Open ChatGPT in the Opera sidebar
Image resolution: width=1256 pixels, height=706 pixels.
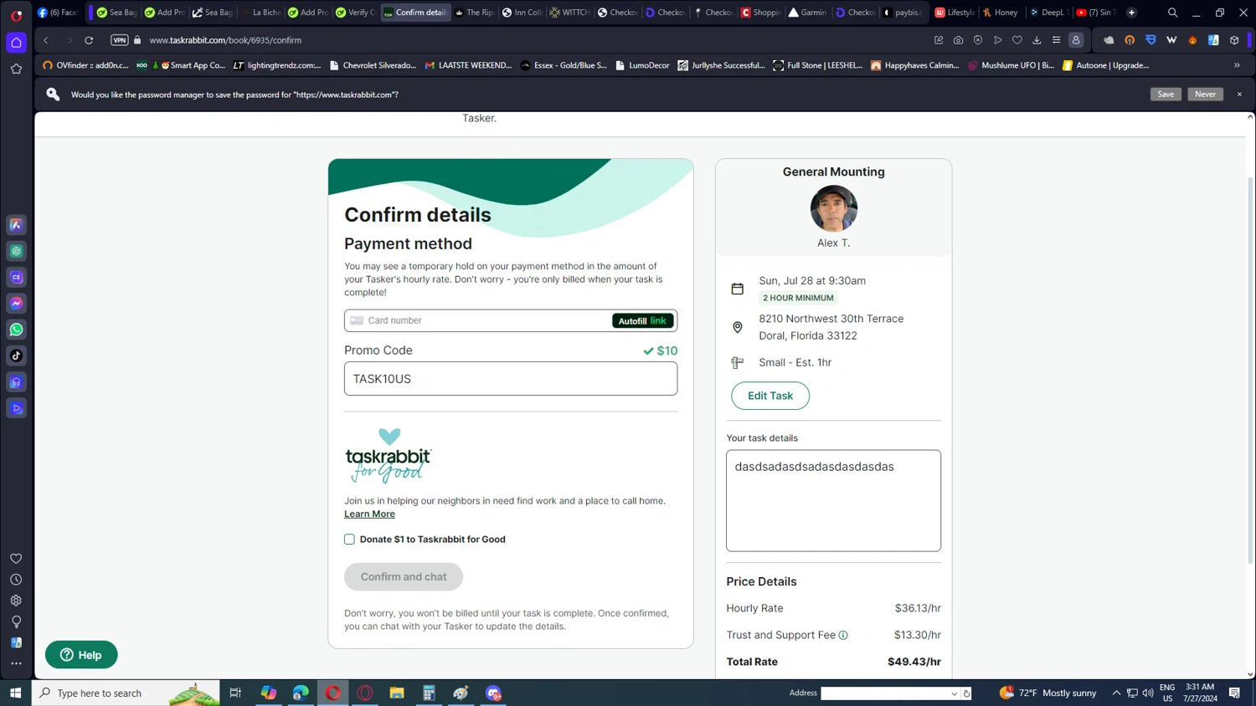coord(16,251)
